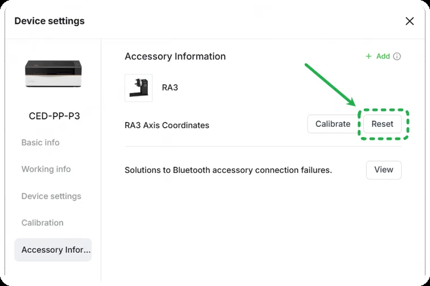Reset the RA3 axis coordinates

pos(382,124)
